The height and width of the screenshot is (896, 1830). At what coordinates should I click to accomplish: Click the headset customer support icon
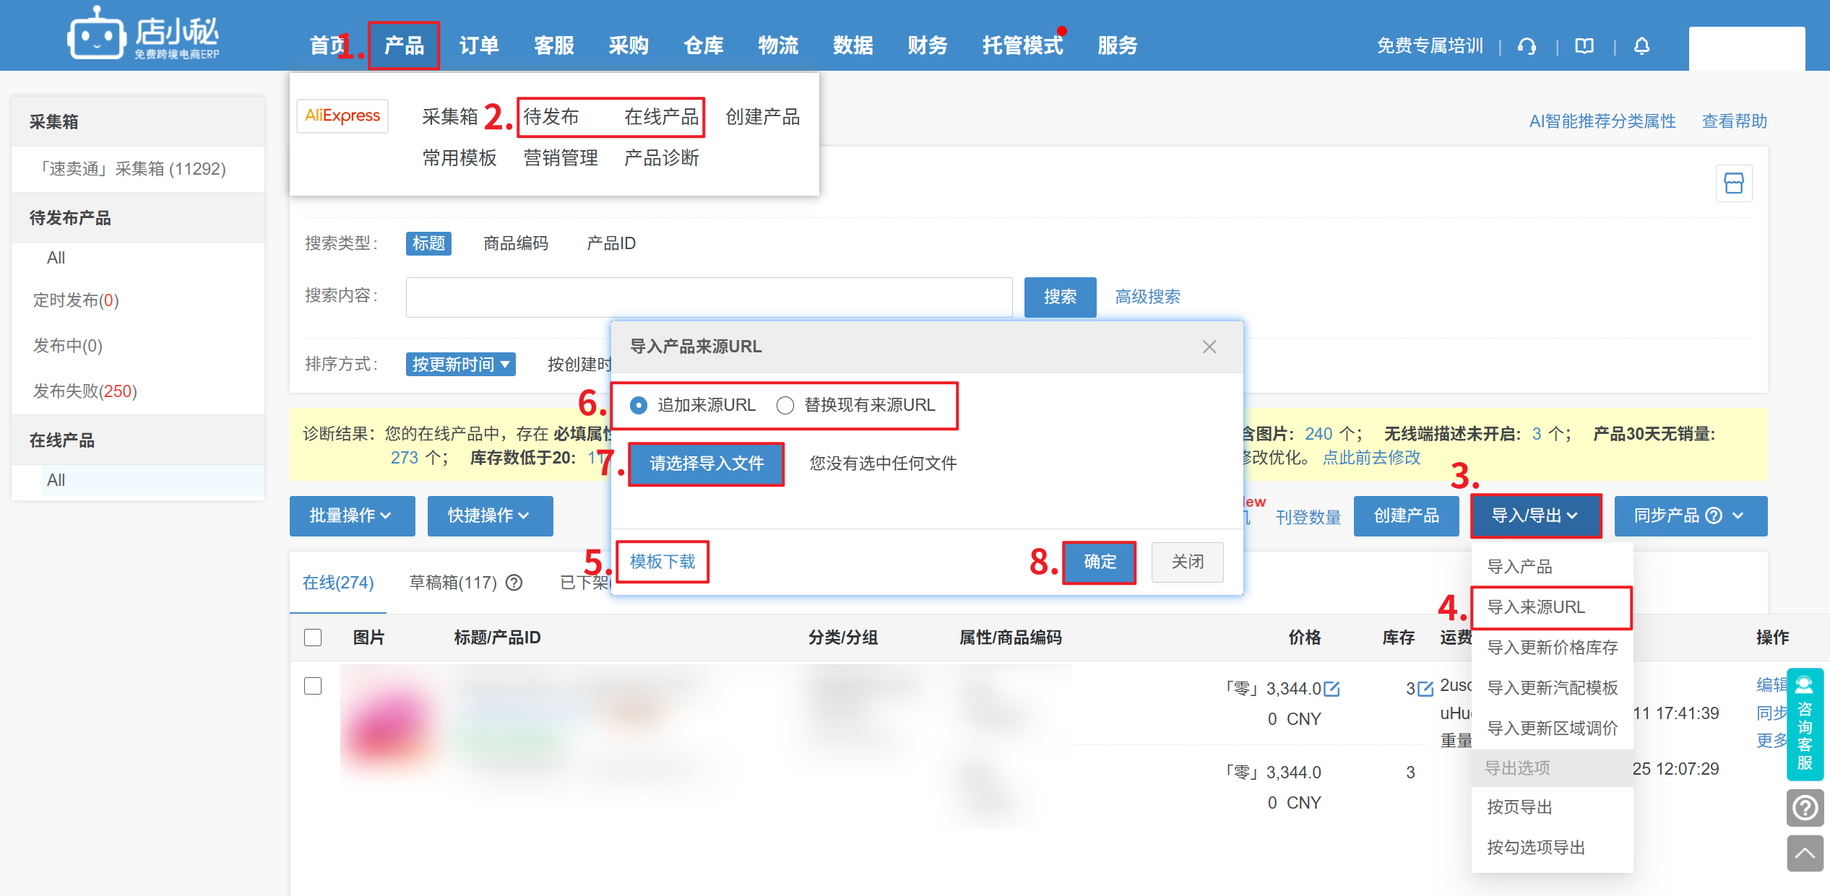[1527, 46]
